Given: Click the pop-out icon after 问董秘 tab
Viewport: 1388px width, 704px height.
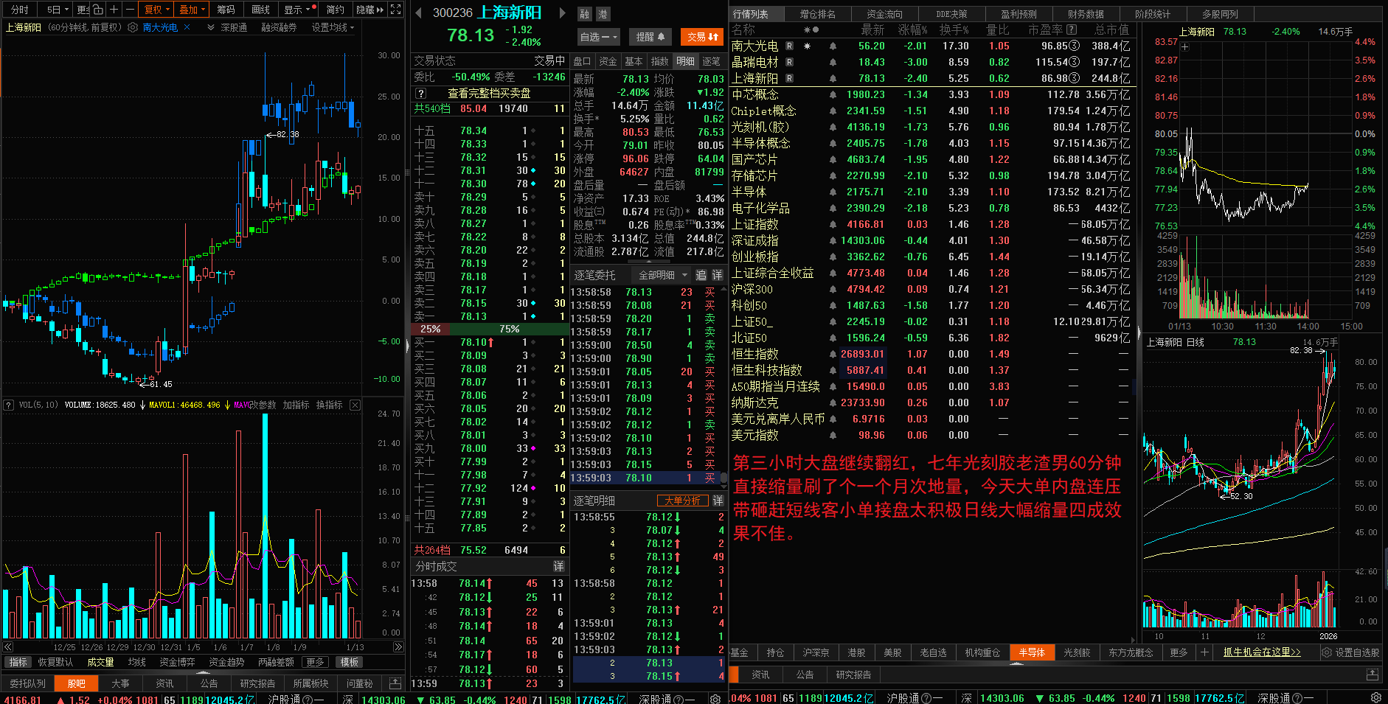Looking at the screenshot, I should pos(395,683).
